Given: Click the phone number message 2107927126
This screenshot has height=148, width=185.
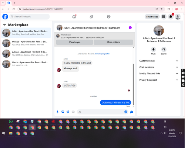Looking at the screenshot, I should 70,85.
